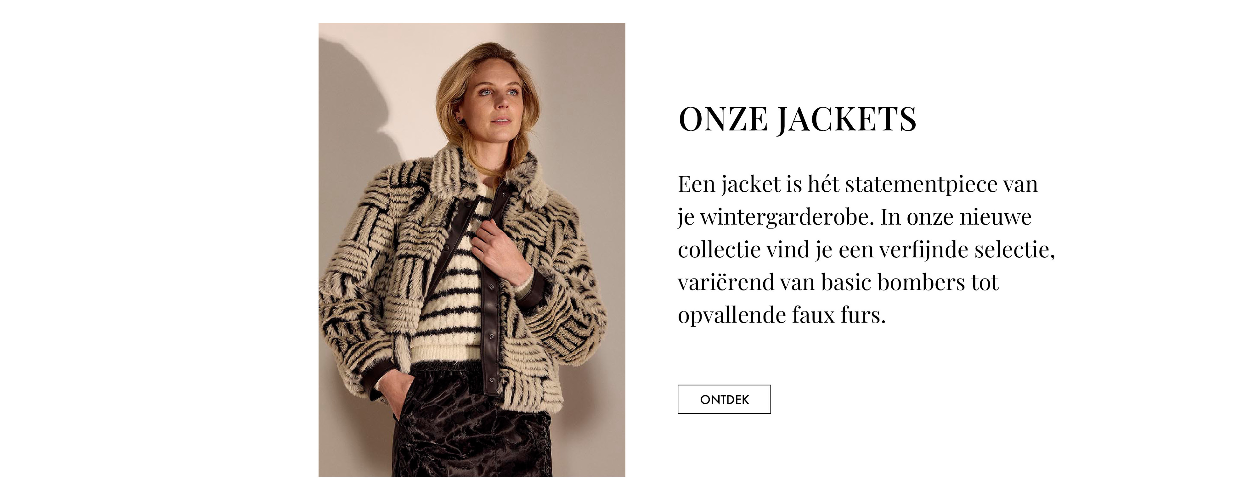
Task: Click the text line 'collectie vind je een verfijnde selectie,'
Action: (866, 250)
